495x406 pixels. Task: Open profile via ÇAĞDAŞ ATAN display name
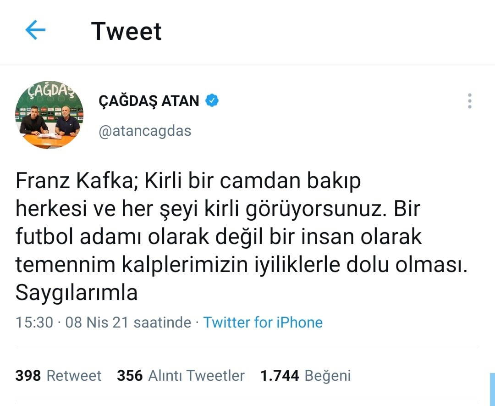pos(149,101)
